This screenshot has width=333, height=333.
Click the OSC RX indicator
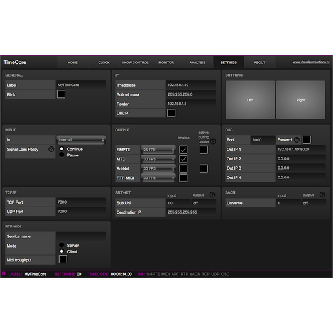click(x=226, y=274)
